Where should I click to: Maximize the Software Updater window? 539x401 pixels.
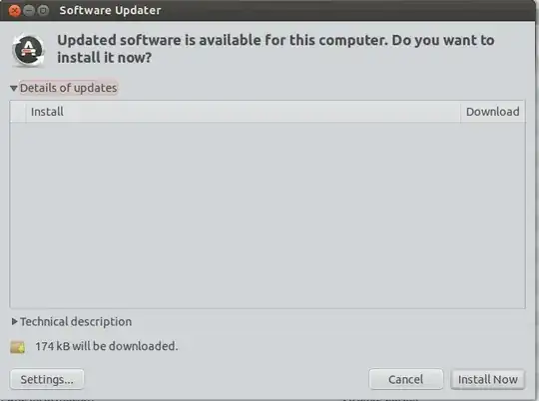(x=43, y=11)
